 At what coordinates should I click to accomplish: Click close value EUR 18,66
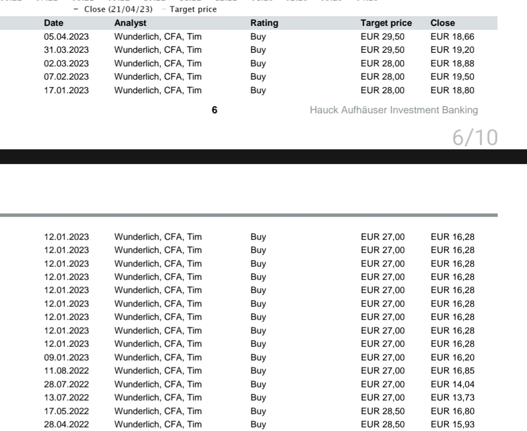tap(452, 37)
